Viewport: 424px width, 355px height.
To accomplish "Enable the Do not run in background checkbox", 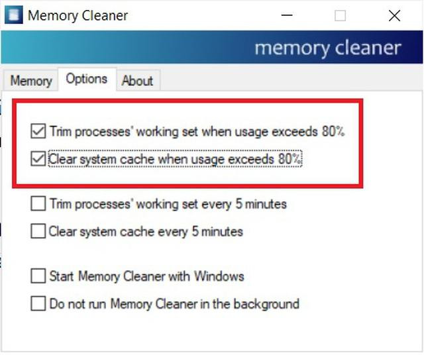I will click(38, 304).
